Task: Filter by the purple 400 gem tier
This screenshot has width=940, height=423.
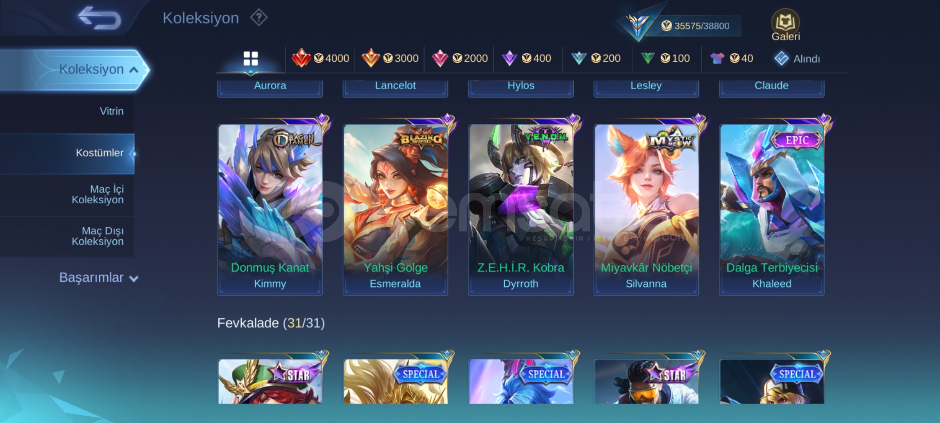Action: (527, 58)
